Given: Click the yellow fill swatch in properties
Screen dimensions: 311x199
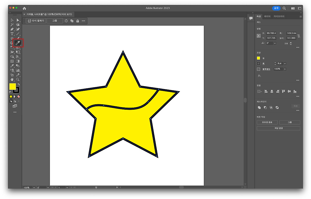Looking at the screenshot, I should pos(258,58).
